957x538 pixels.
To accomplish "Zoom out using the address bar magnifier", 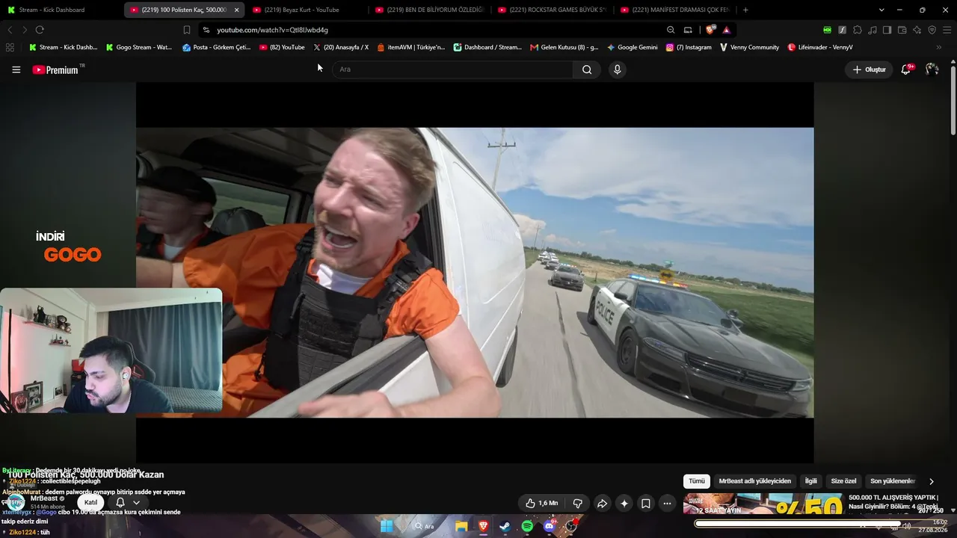I will point(671,30).
